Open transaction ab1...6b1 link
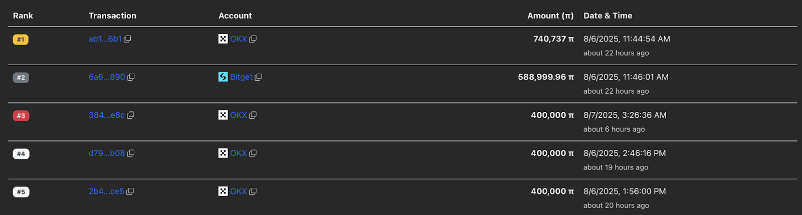Screen dimensions: 802x215 coord(105,39)
